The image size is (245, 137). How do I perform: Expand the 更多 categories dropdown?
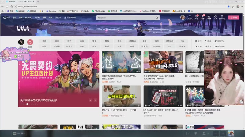182,47
